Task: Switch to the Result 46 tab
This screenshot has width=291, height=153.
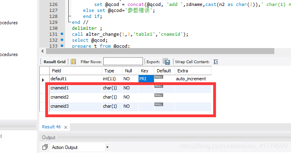Action: 51,127
